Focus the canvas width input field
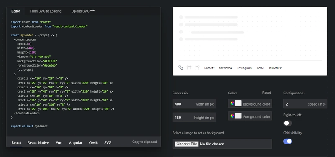 (194, 104)
